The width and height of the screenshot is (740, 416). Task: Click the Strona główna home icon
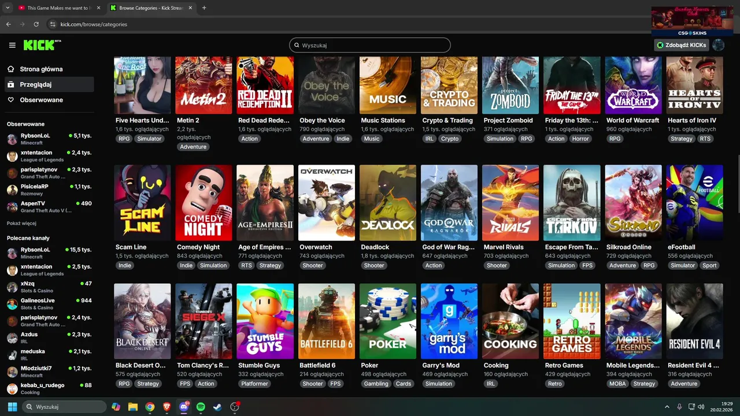11,69
